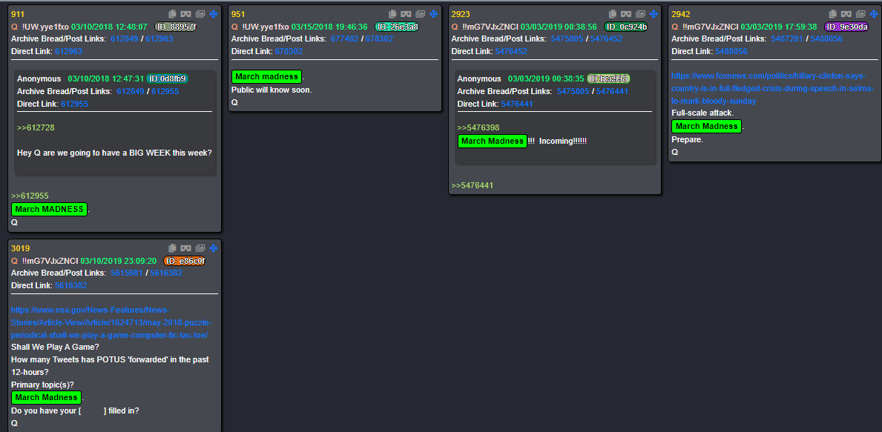The height and width of the screenshot is (432, 882).
Task: Open Direct Link 5476452 in post 2923
Action: click(x=511, y=51)
